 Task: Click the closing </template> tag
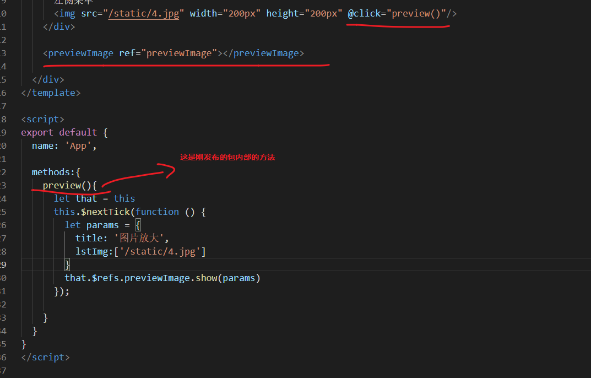tap(51, 93)
